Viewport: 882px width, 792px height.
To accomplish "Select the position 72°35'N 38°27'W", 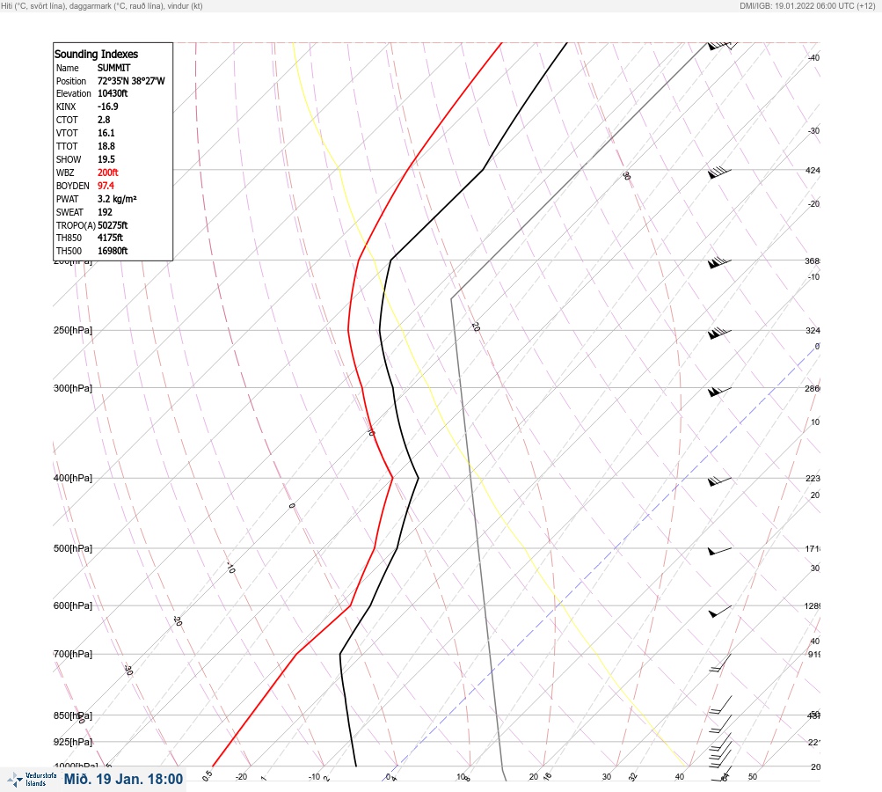I will point(131,81).
